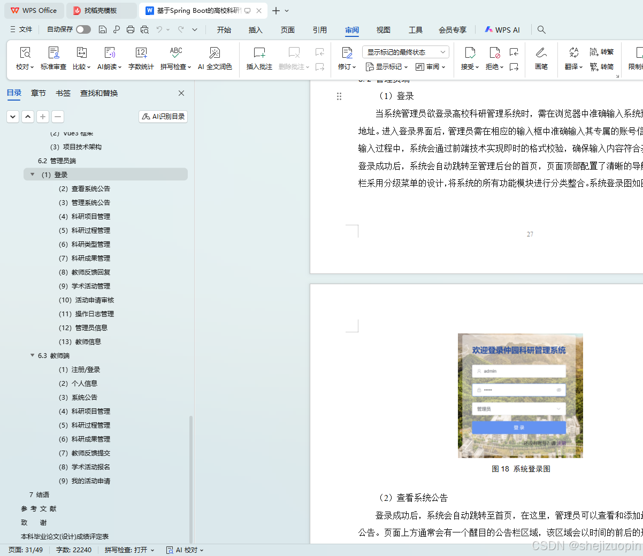
Task: Go to 7 结语 heading
Action: tap(39, 494)
